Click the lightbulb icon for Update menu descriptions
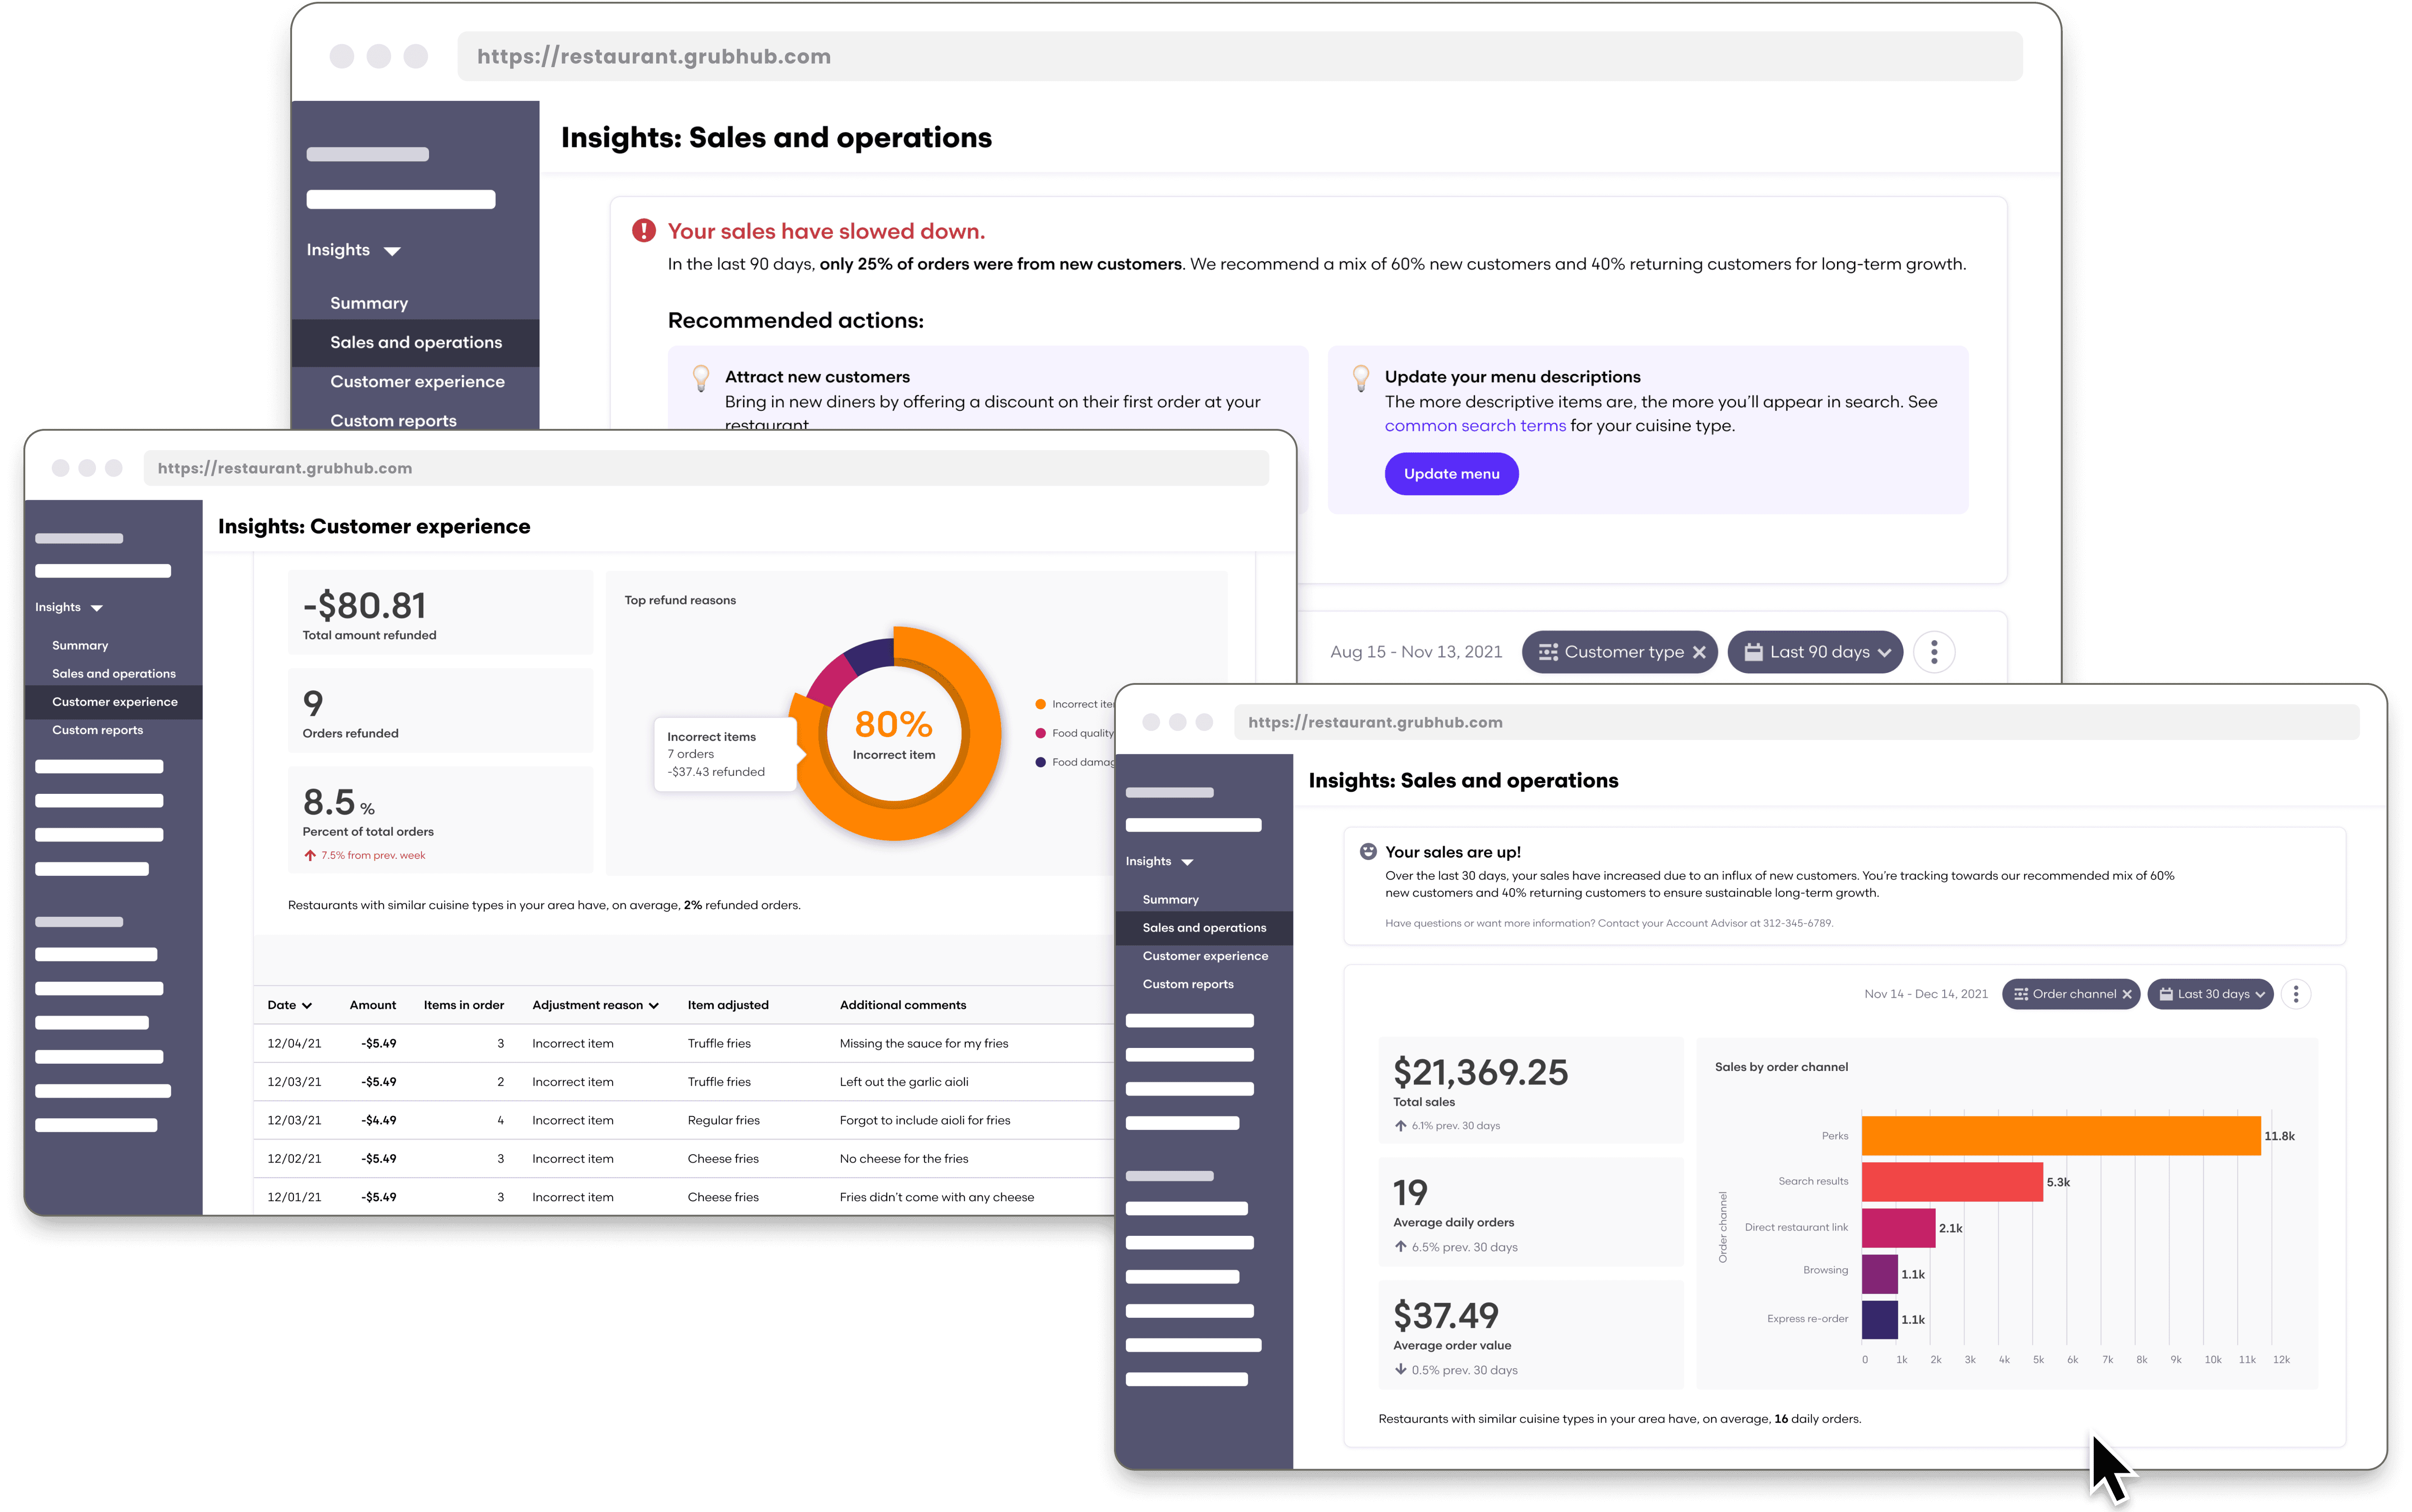 pyautogui.click(x=1360, y=378)
